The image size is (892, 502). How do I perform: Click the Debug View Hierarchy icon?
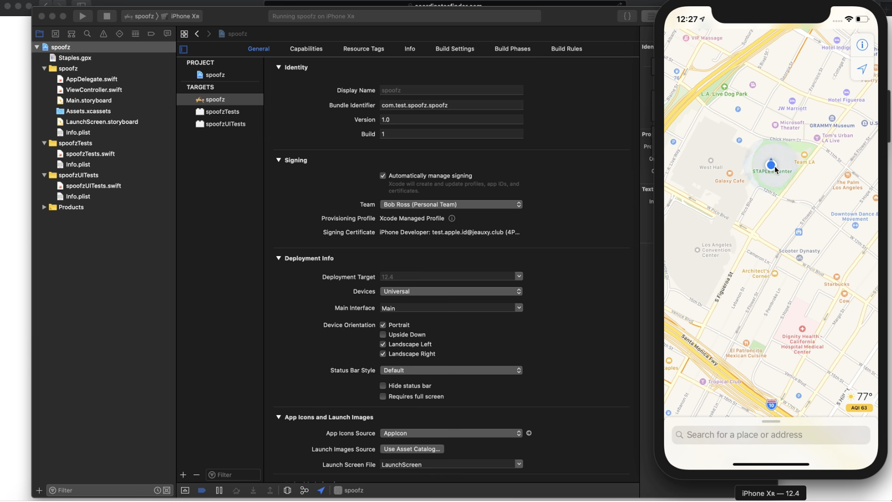point(287,490)
